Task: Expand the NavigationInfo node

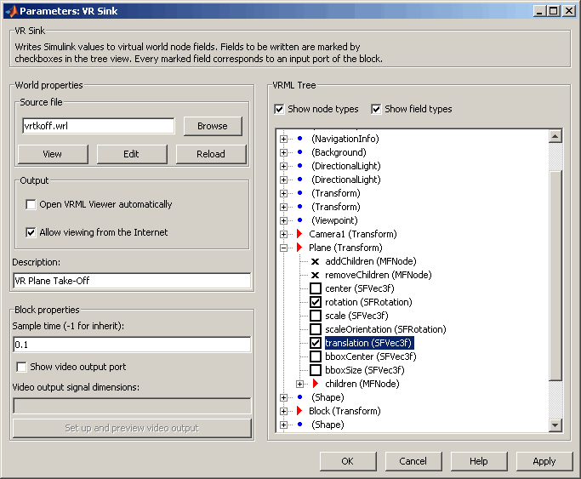Action: click(284, 139)
